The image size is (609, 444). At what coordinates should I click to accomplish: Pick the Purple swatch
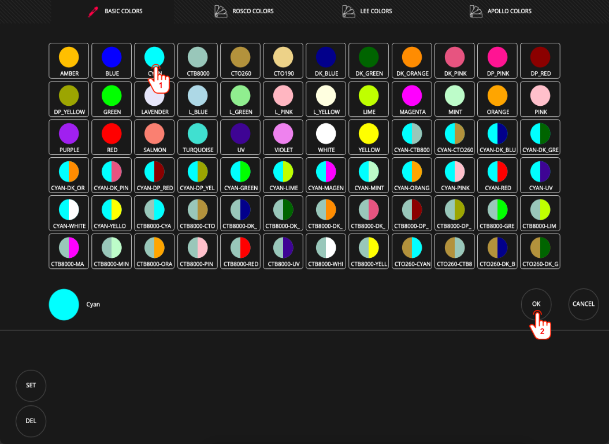[69, 137]
